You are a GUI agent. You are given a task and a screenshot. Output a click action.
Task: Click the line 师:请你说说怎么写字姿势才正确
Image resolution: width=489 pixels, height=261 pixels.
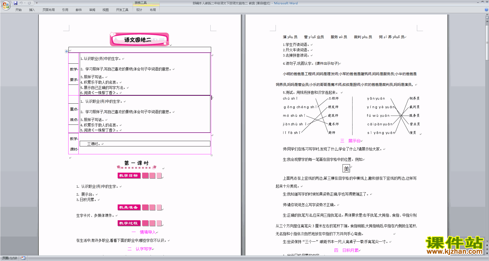[x=309, y=205]
